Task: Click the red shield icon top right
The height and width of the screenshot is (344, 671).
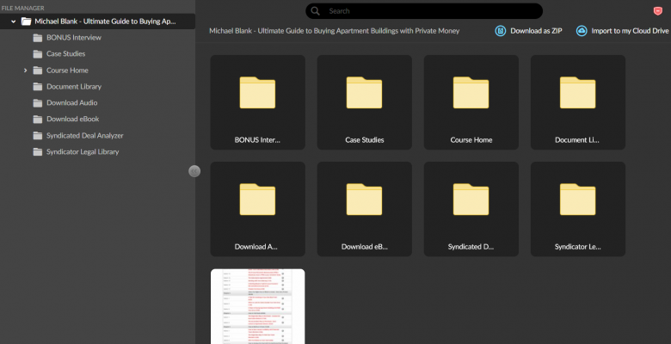Action: (658, 11)
